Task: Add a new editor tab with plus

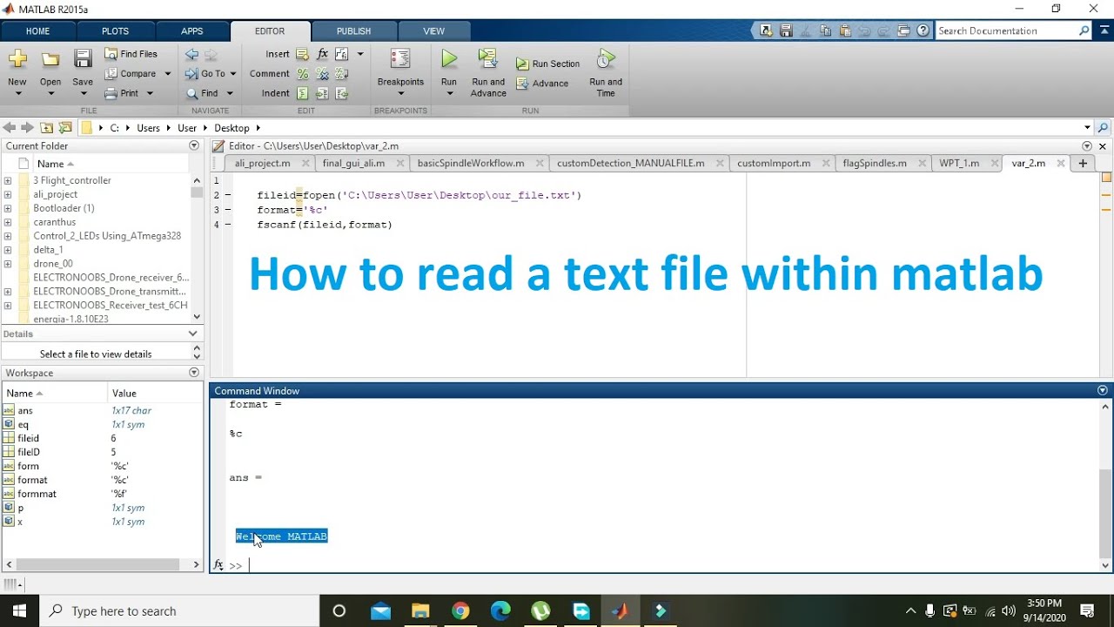Action: [x=1083, y=163]
